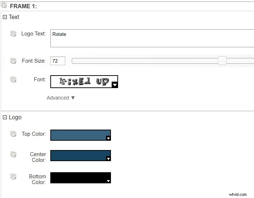
Task: Click the copy icon next to Bottom Color
Action: [x=13, y=177]
